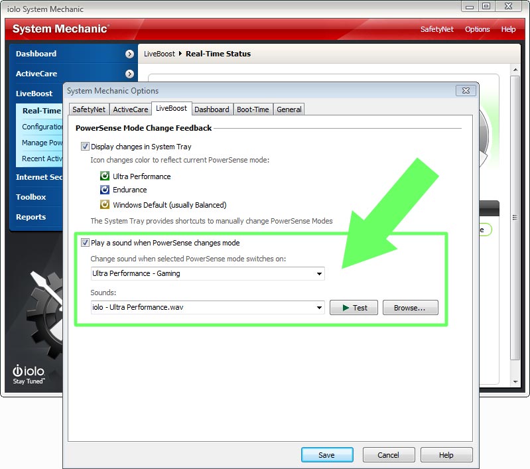Click the Ultra Performance mode label
This screenshot has height=469, width=530.
(142, 176)
